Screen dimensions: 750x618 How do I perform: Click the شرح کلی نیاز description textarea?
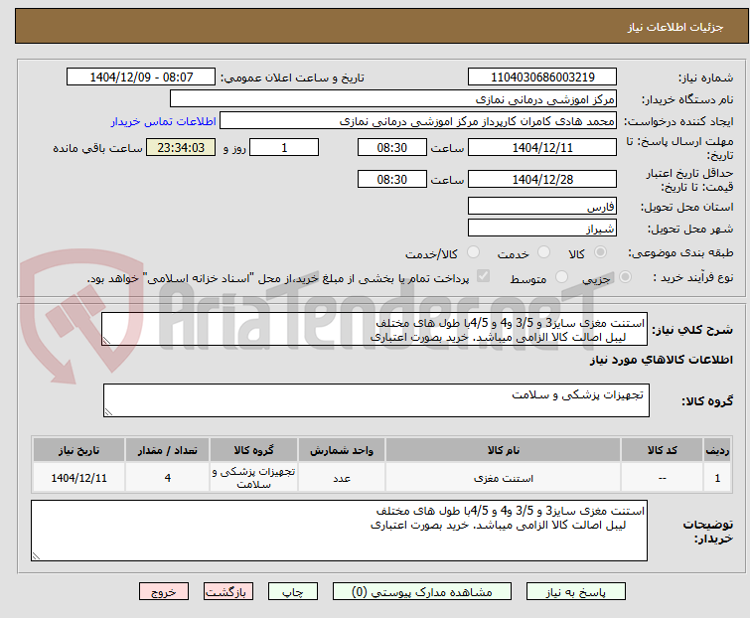tap(375, 329)
